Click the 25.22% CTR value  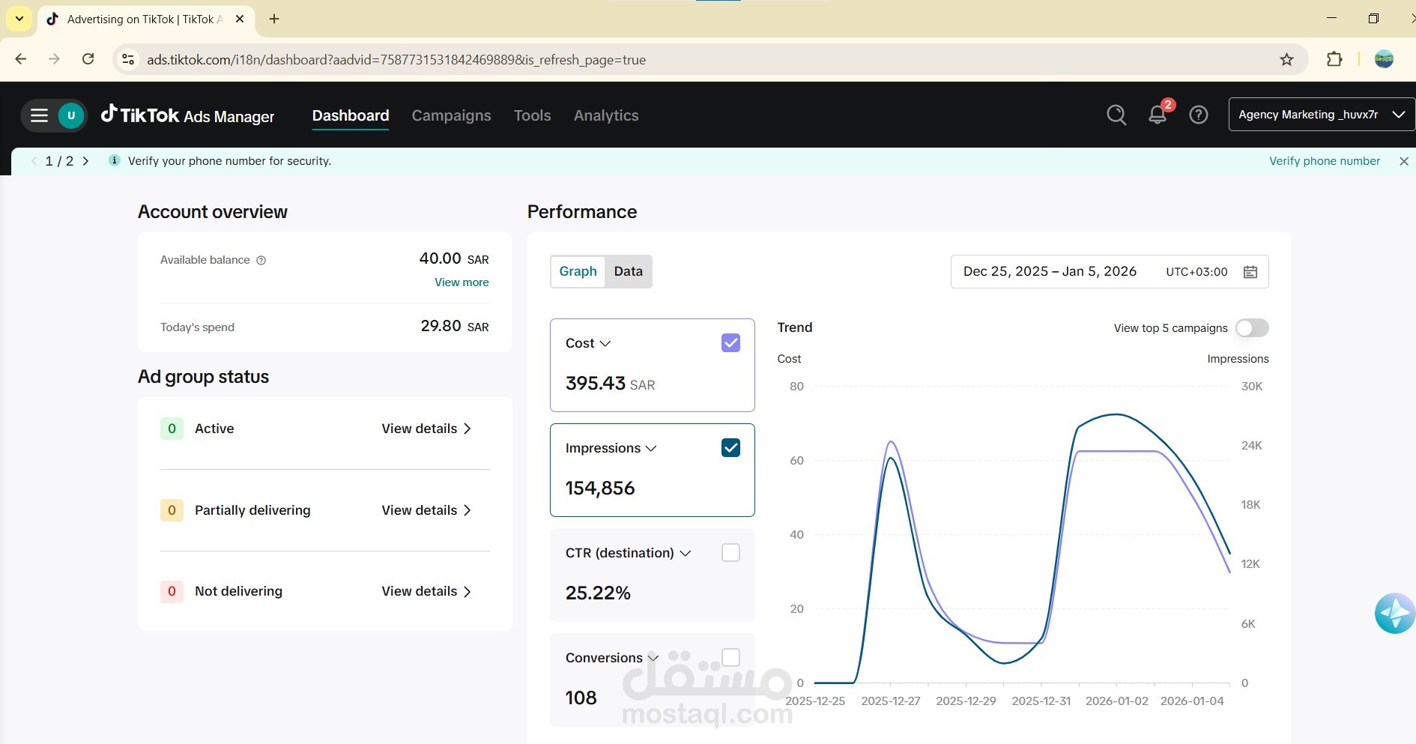coord(598,593)
